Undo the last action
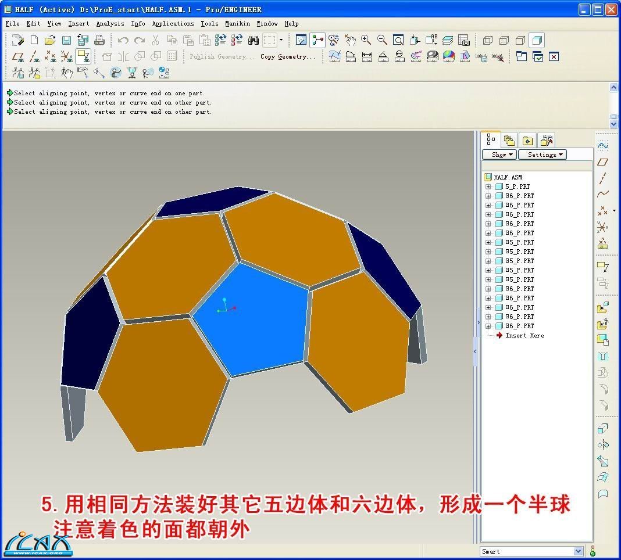621x560 pixels. [123, 40]
